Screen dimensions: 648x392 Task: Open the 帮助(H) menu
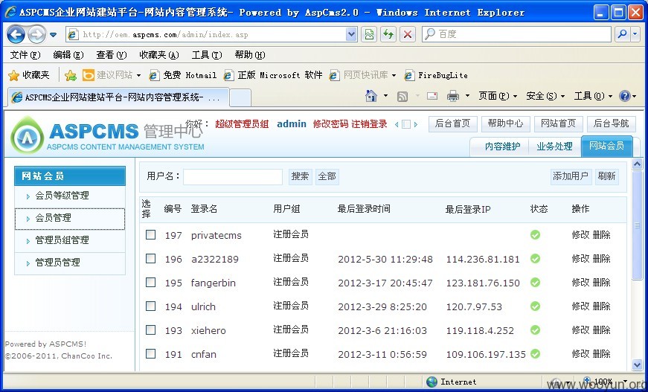[250, 55]
